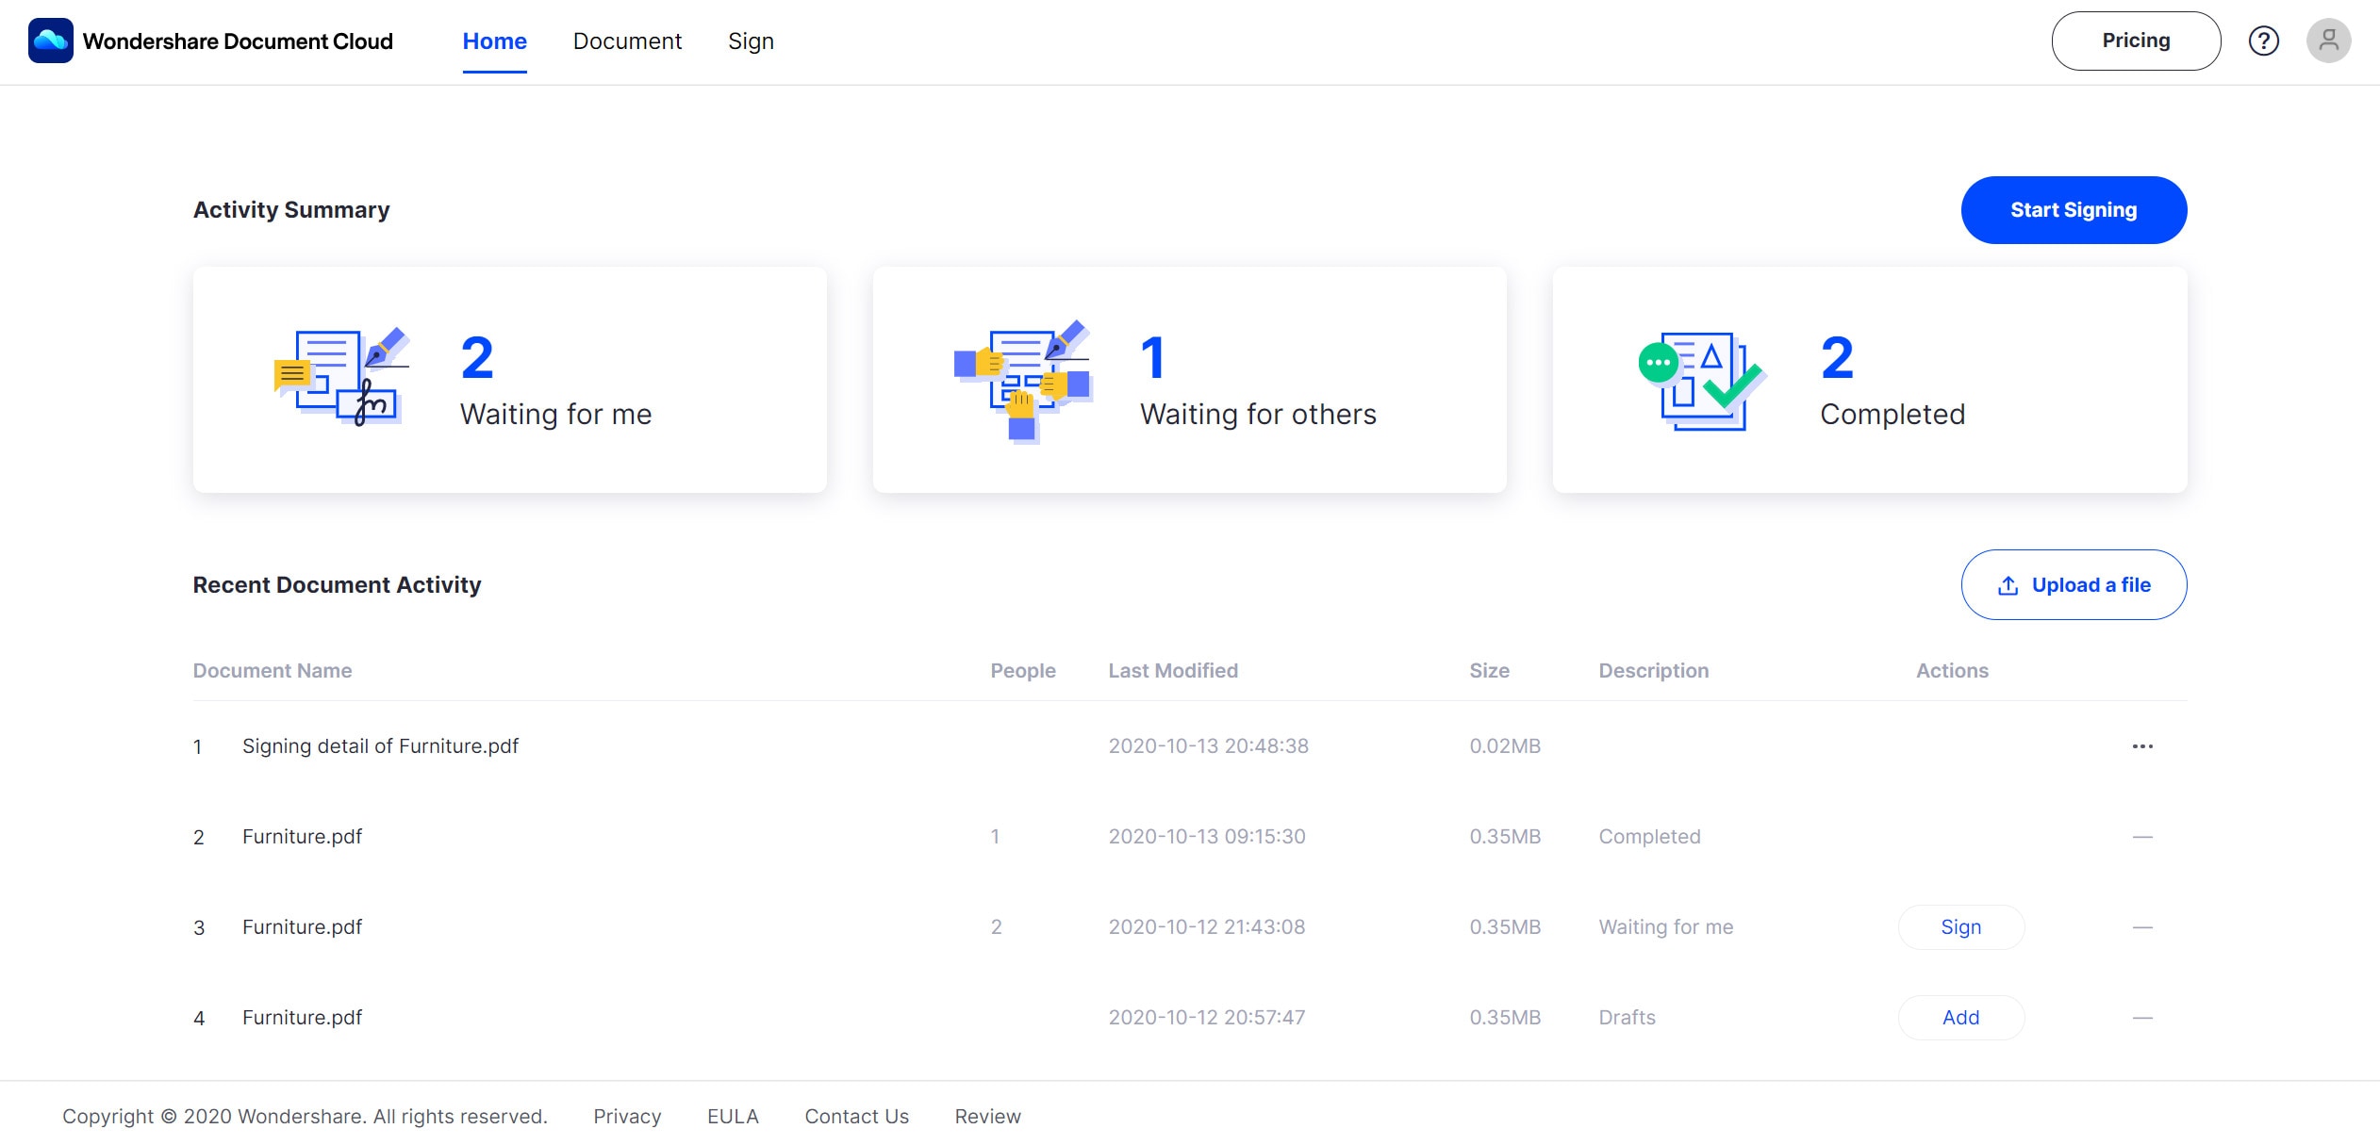Open three-dot menu for Signing detail row

(x=2142, y=746)
